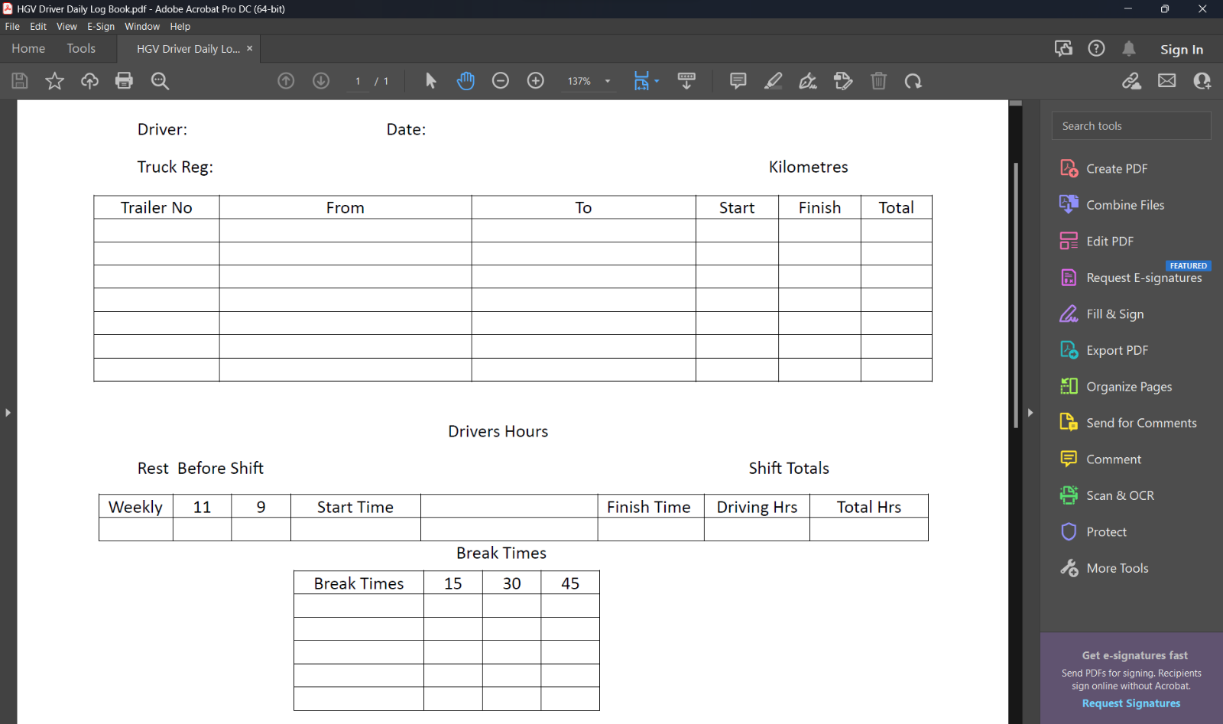Click the Print icon
Screen dimensions: 1223x724
[124, 80]
